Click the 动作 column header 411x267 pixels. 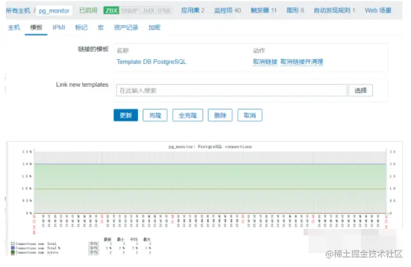(259, 50)
